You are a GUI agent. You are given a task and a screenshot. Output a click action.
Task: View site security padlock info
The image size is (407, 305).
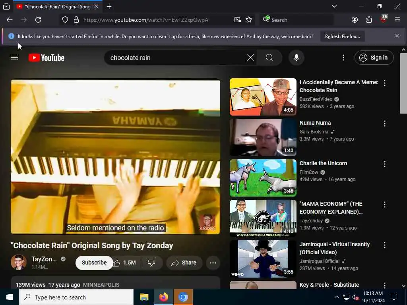click(x=76, y=20)
